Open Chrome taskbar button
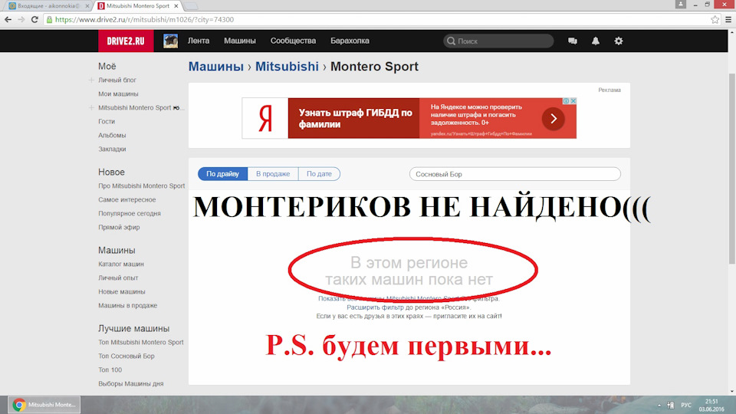Screen dimensions: 736x414 44,405
